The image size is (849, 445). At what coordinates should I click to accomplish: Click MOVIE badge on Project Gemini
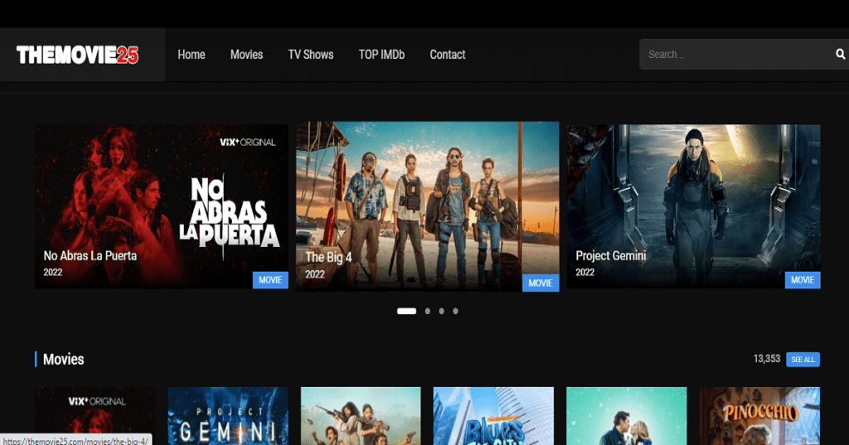tap(803, 280)
